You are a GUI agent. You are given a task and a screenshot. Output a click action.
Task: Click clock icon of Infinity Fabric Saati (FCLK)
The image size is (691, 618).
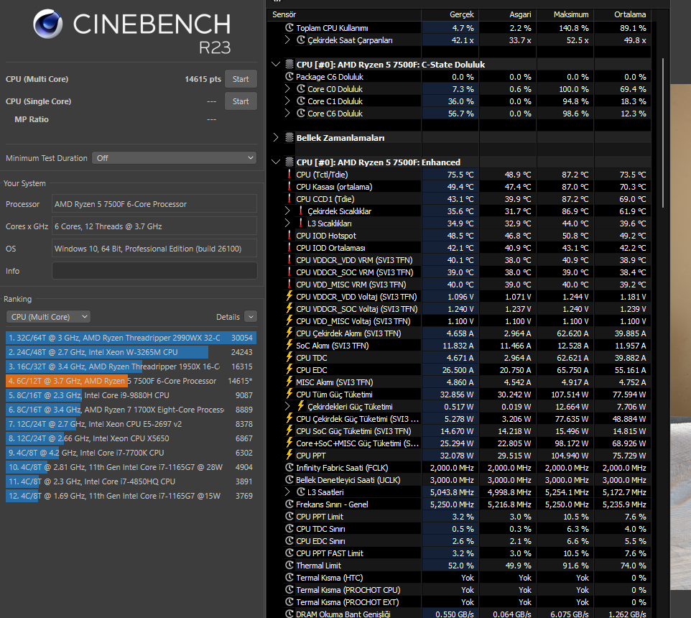click(289, 467)
